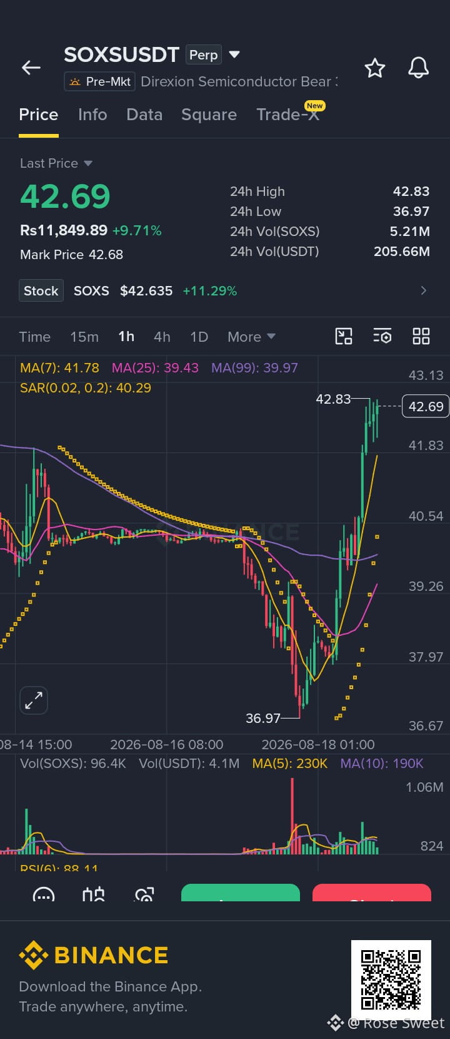Open the four-square grid layout icon

tap(421, 336)
